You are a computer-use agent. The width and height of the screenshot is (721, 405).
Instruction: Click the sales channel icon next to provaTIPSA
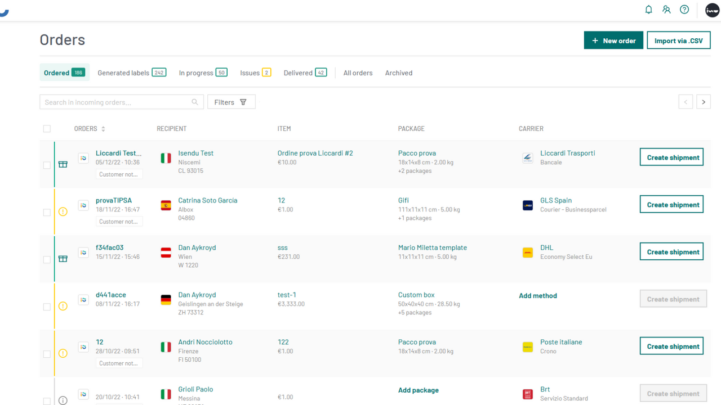(x=83, y=205)
